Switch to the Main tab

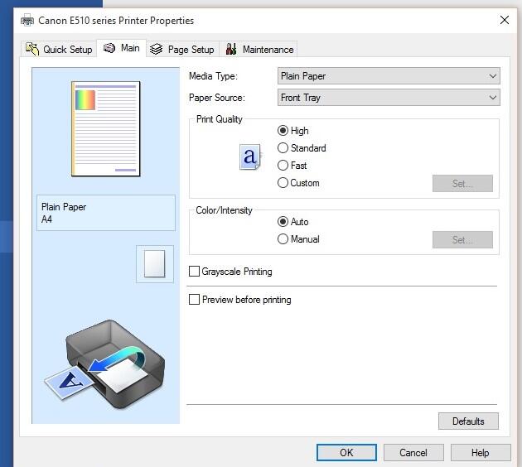point(122,48)
